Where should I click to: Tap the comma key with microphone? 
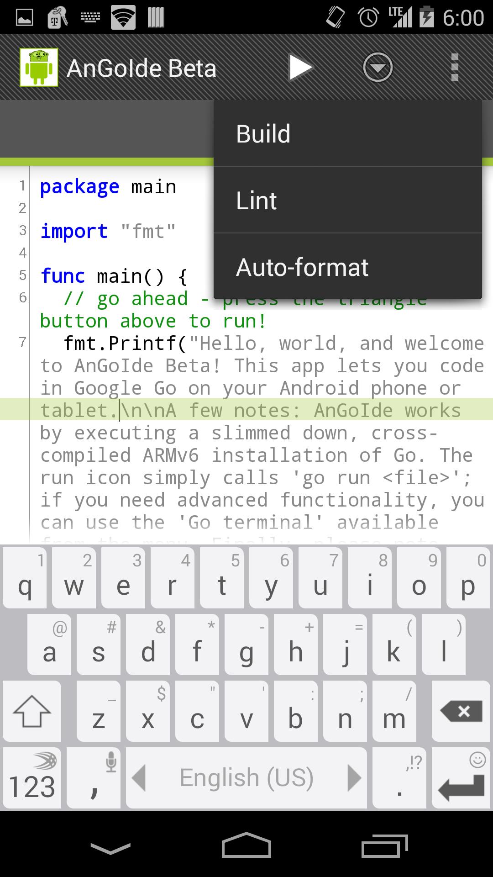click(94, 778)
